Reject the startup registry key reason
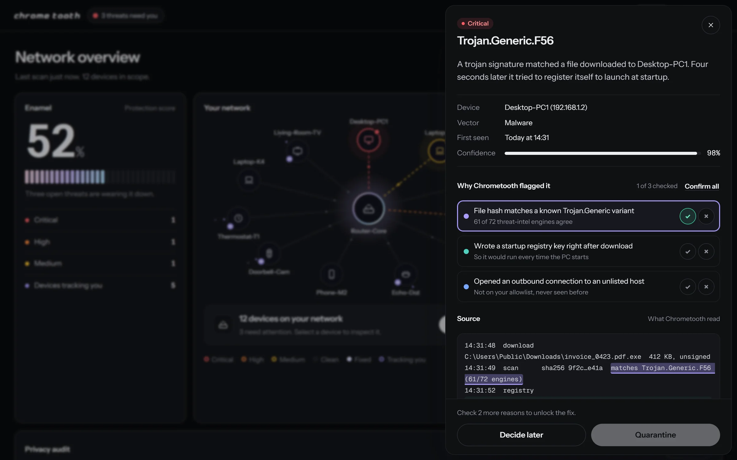Screen dimensions: 737x460 click(706, 251)
